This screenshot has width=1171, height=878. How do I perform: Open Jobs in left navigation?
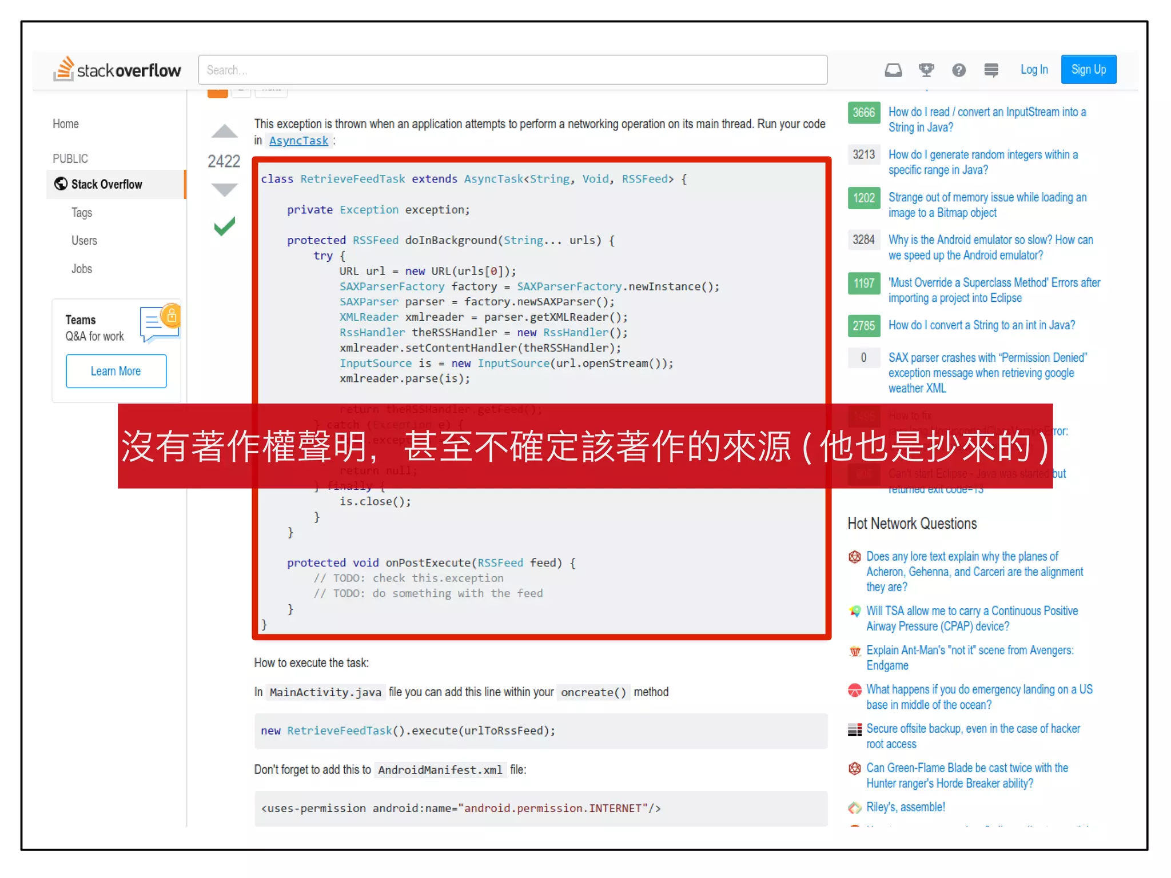(82, 269)
